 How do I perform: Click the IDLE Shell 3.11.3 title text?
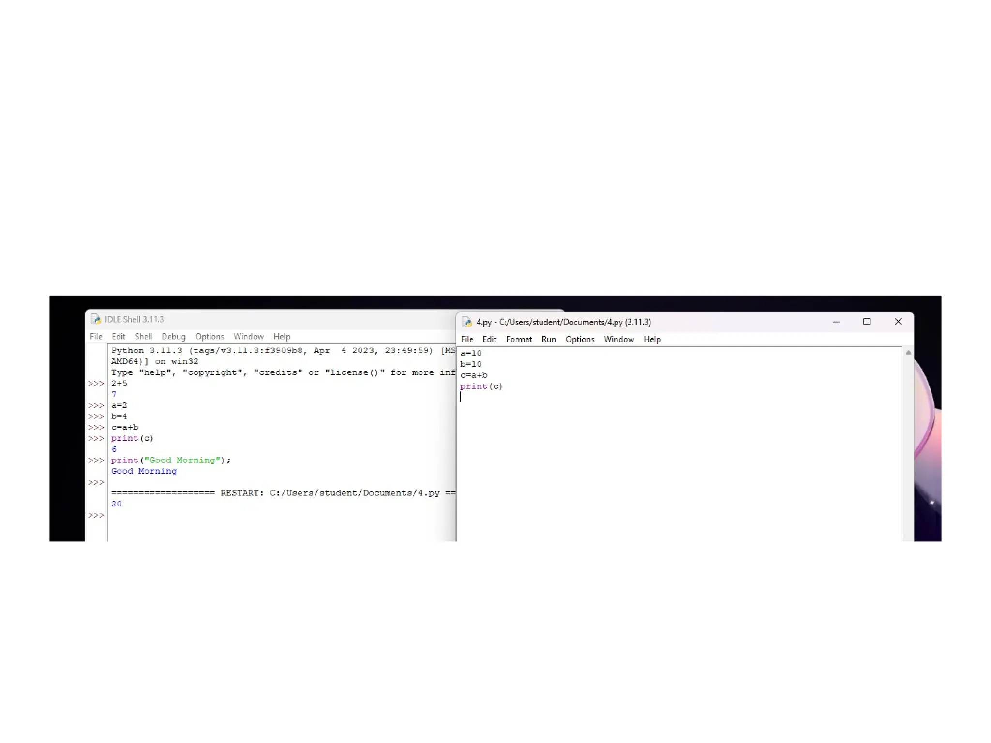(134, 319)
